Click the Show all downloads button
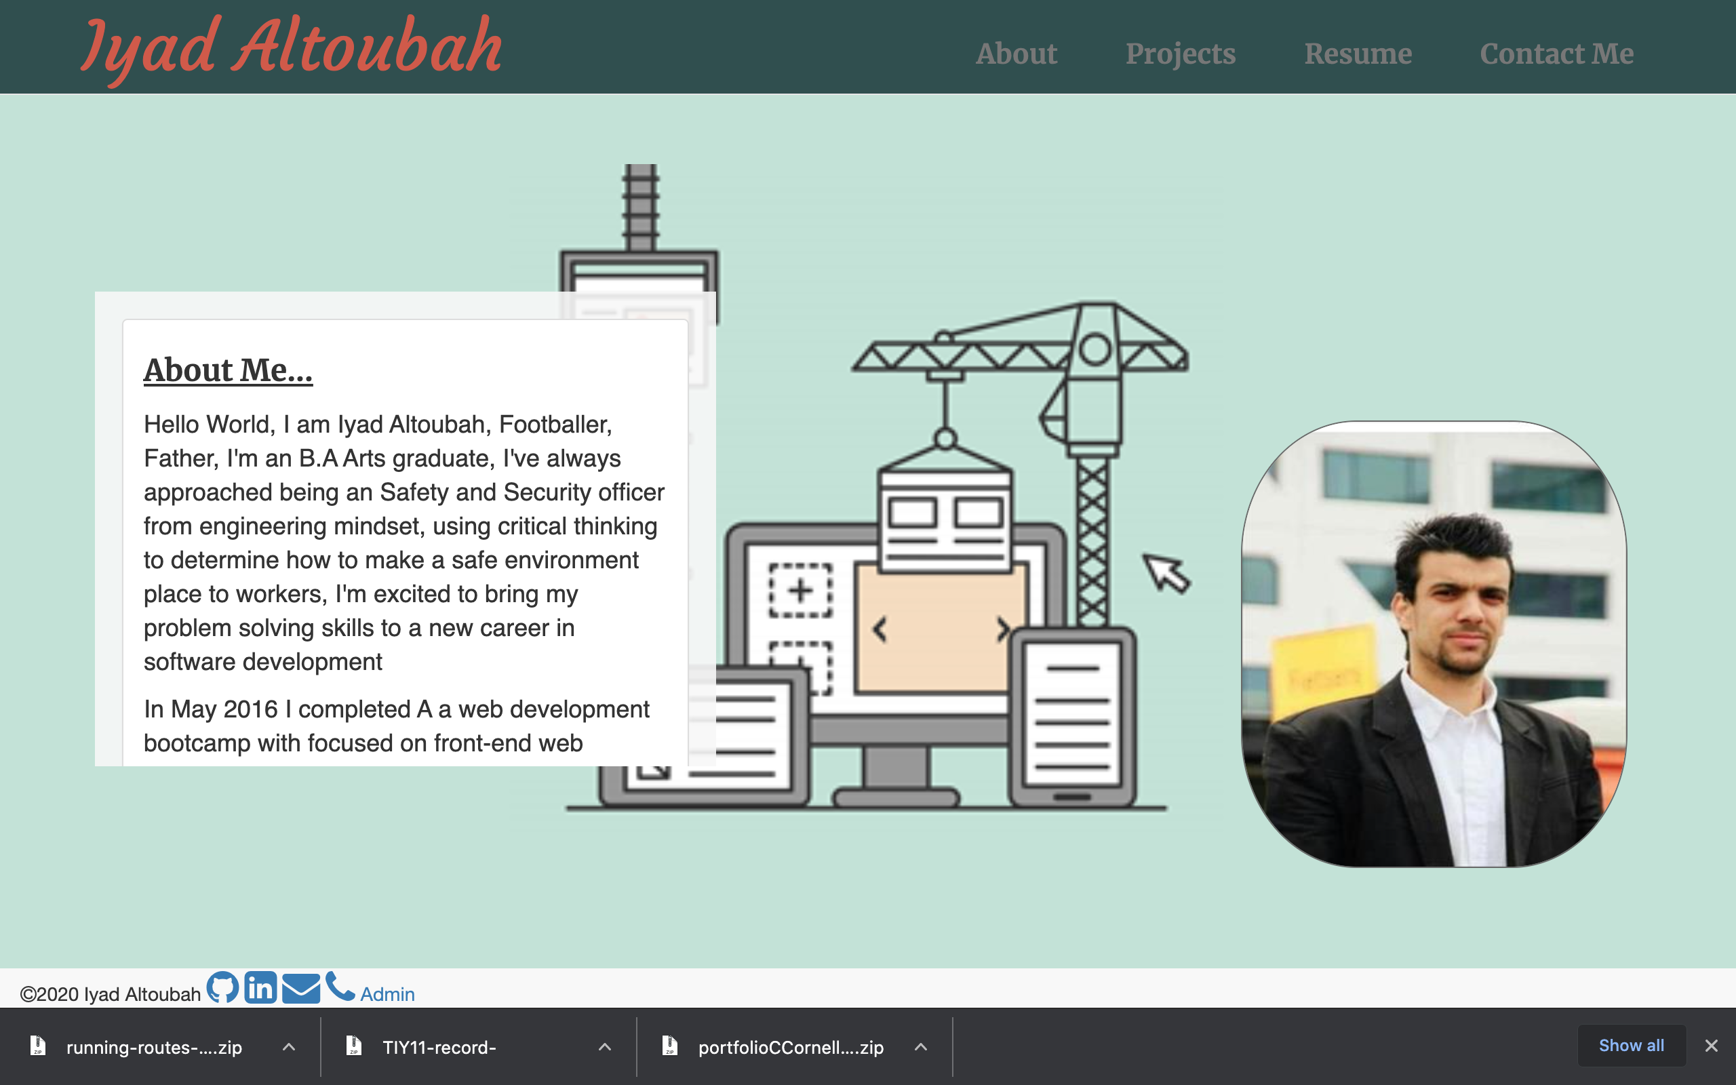 click(1632, 1045)
